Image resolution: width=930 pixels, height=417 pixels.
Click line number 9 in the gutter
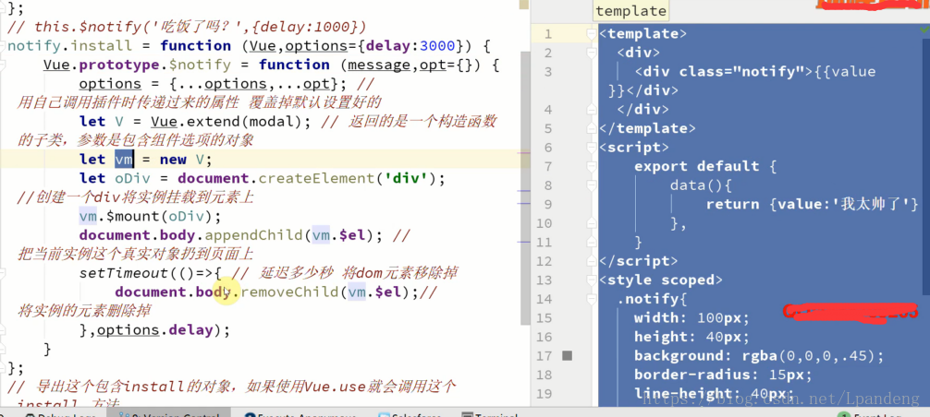[547, 205]
